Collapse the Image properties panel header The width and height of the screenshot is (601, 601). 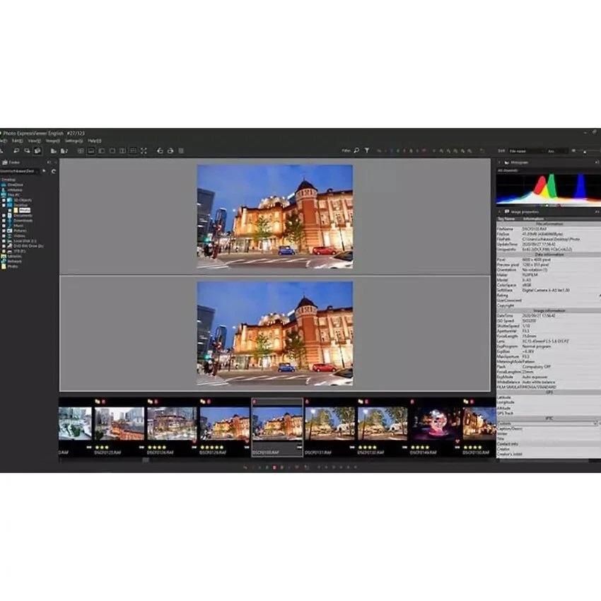(499, 211)
